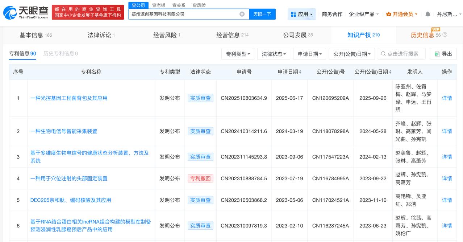Viewport: 463px width, 242px height.
Task: Click the 天眼一下 search button
Action: [262, 14]
